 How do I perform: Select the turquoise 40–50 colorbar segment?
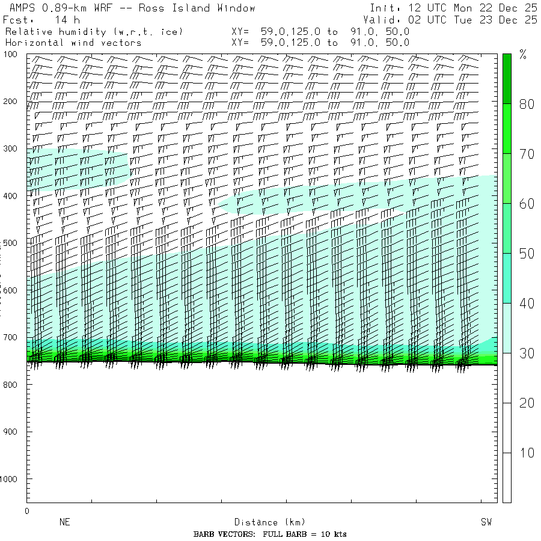coord(507,278)
